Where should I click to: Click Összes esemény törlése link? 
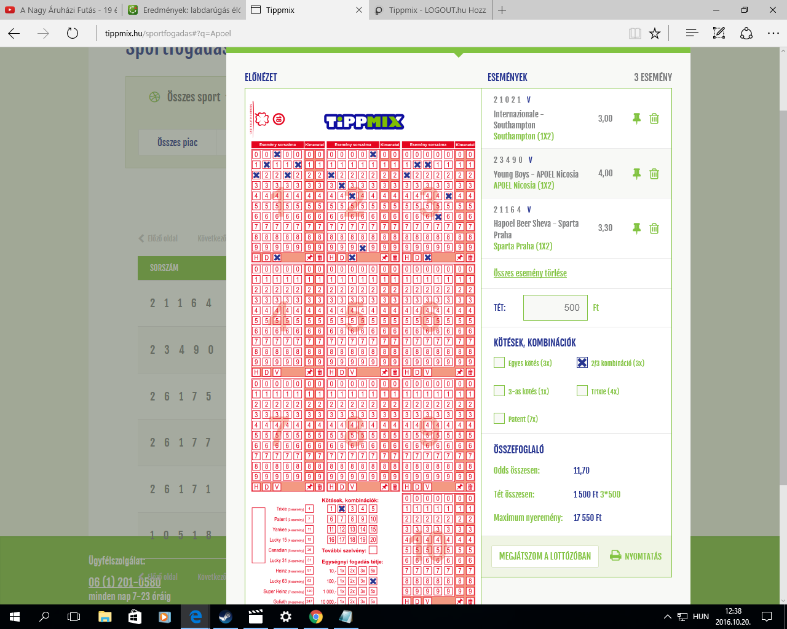(530, 273)
